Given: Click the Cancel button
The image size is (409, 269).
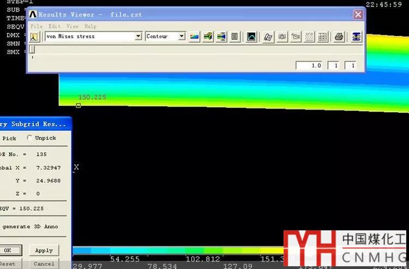Looking at the screenshot, I should [x=44, y=264].
